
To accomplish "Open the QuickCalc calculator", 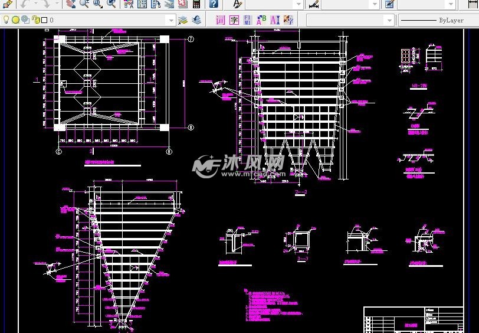I will (196, 4).
